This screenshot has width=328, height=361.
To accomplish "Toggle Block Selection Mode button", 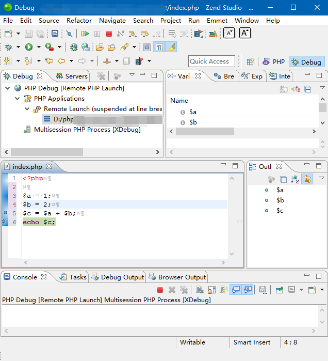I will tap(147, 47).
